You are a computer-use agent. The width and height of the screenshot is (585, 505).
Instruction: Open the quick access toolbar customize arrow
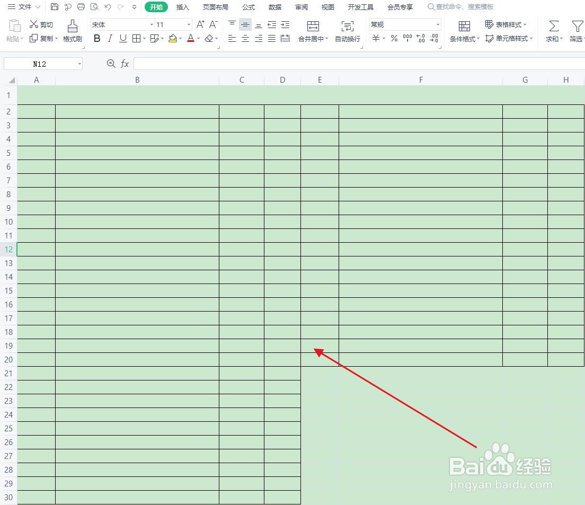[134, 7]
